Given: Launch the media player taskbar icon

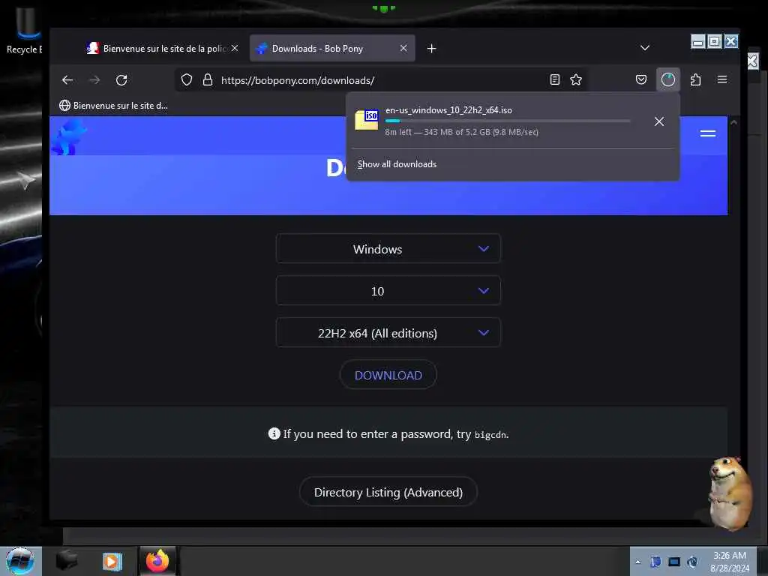Looking at the screenshot, I should click(112, 561).
